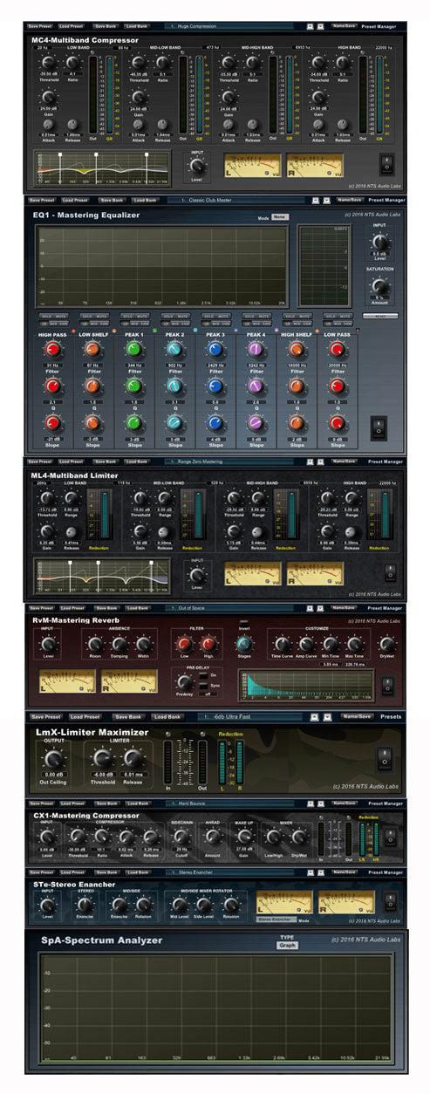Click the EQ1 HIGH PASS Filter knob
Image resolution: width=430 pixels, height=1094 pixels.
(52, 349)
